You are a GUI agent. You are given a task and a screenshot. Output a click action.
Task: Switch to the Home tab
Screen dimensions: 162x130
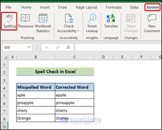coord(26,7)
